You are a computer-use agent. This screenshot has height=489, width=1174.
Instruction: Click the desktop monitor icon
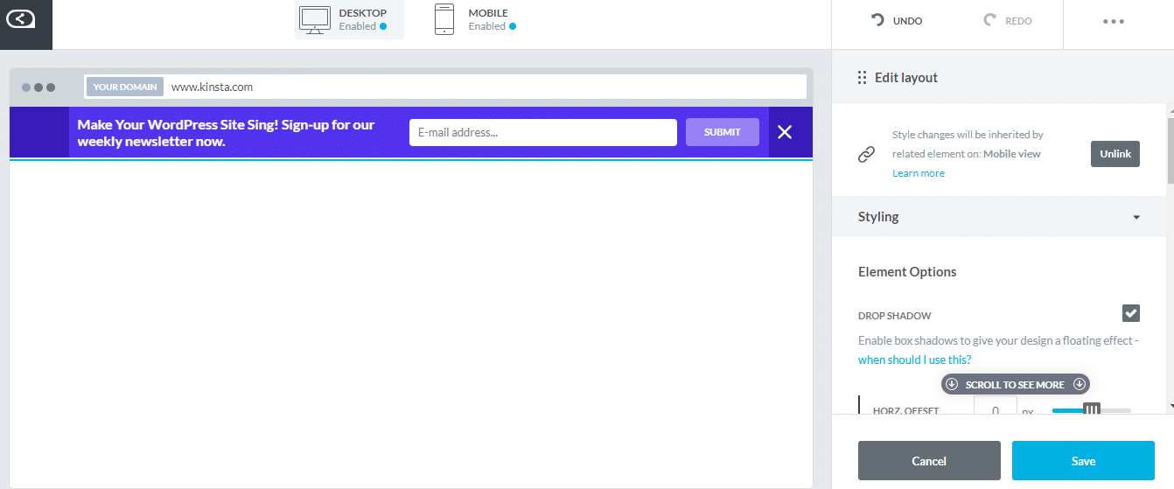coord(315,19)
